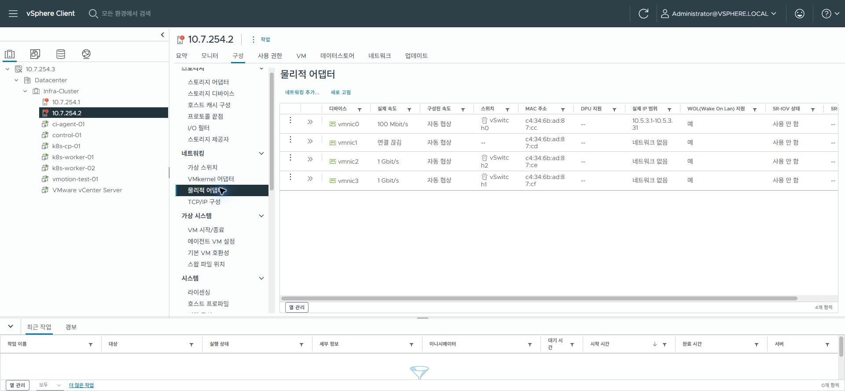Select the k8s-worker-01 VM in the tree
Viewport: 845px width, 391px height.
(x=73, y=157)
